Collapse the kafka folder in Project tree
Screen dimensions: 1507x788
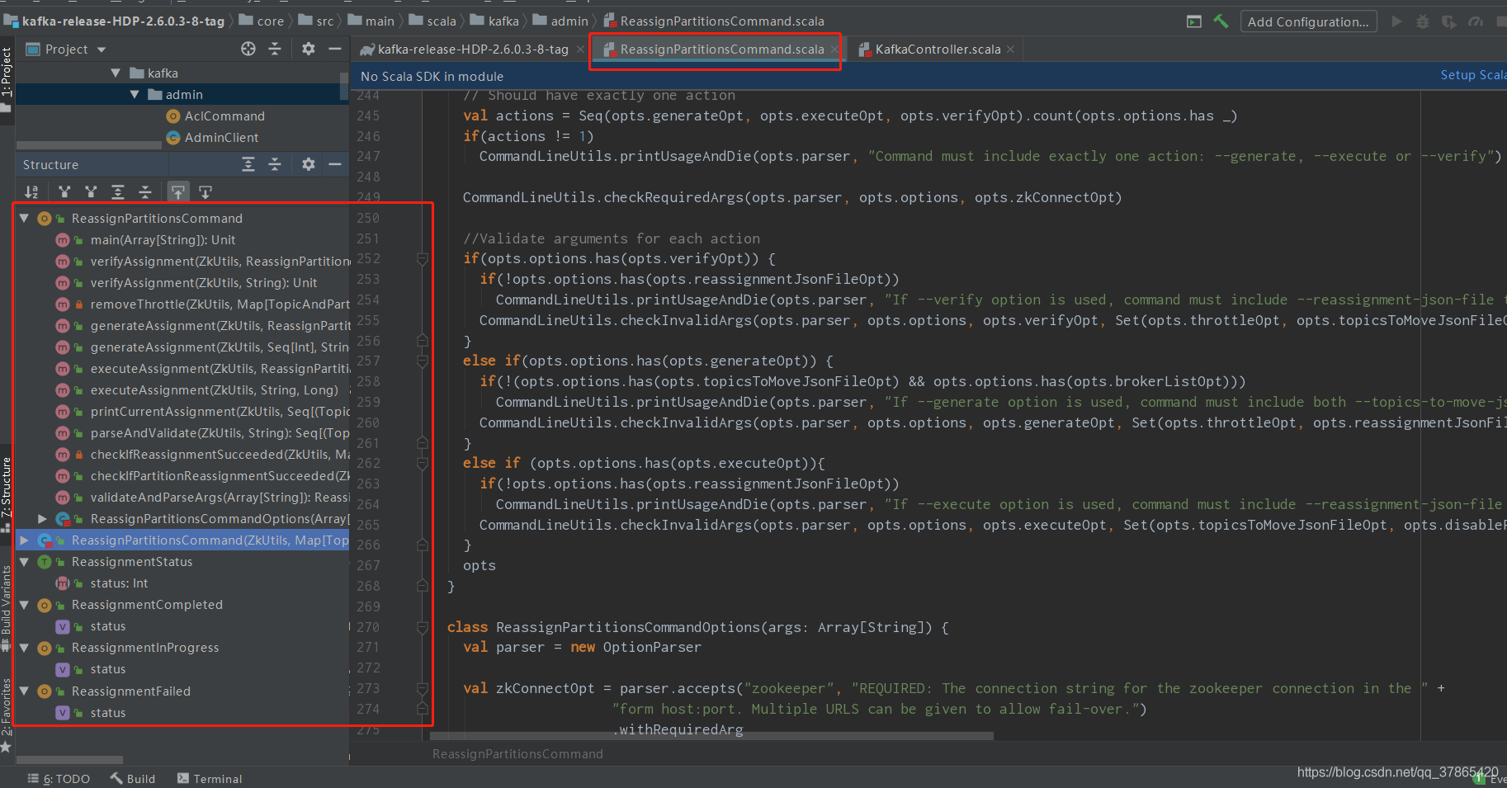click(x=116, y=73)
